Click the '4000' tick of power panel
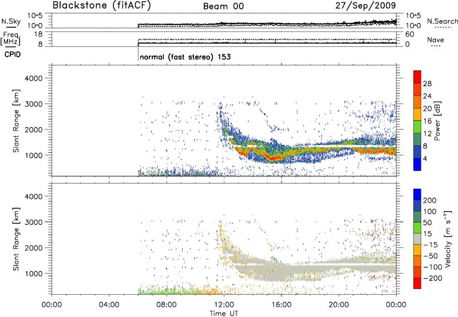Image resolution: width=458 pixels, height=317 pixels. click(x=33, y=78)
